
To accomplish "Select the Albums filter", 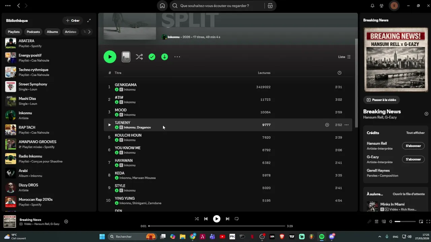I will click(52, 32).
